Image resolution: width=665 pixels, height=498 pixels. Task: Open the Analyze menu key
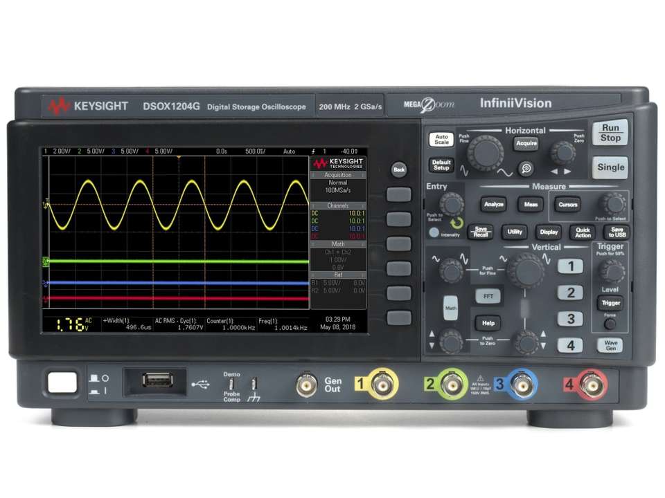point(494,205)
